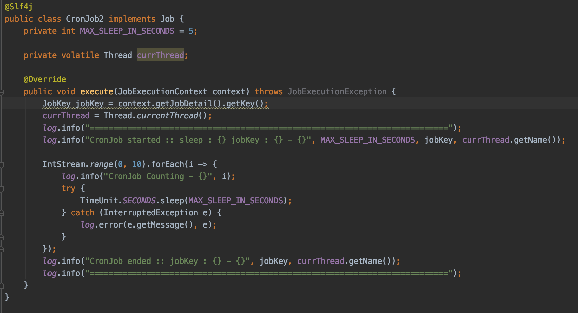Click fold end marker at catch closing brace

pos(2,237)
